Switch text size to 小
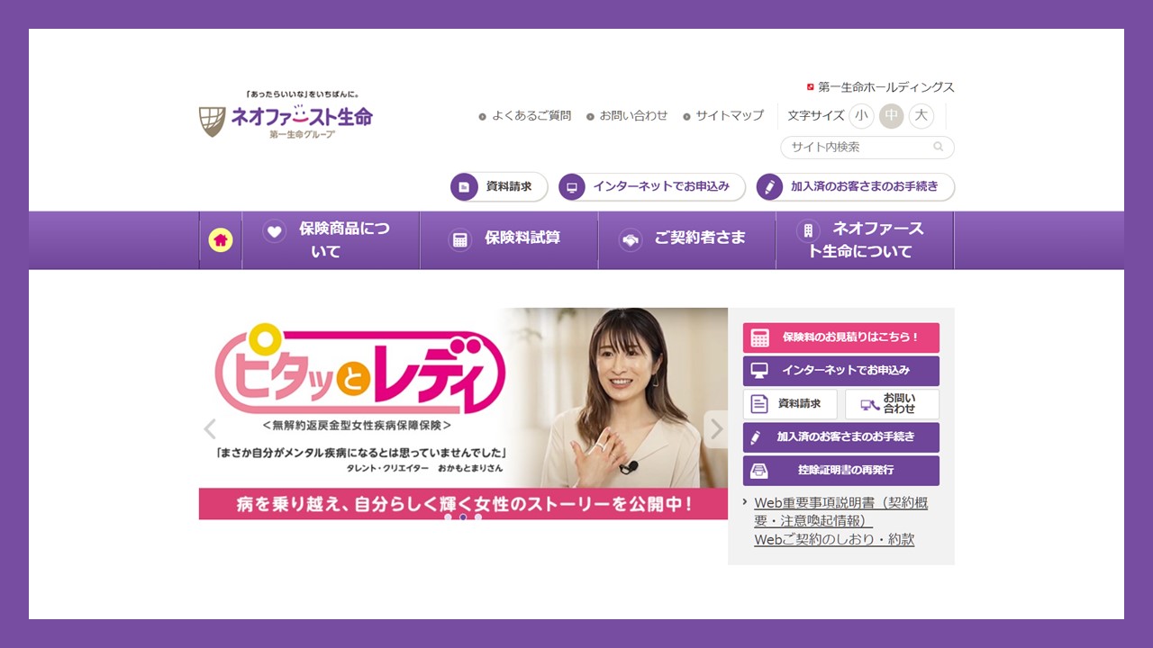This screenshot has height=648, width=1153. tap(861, 115)
